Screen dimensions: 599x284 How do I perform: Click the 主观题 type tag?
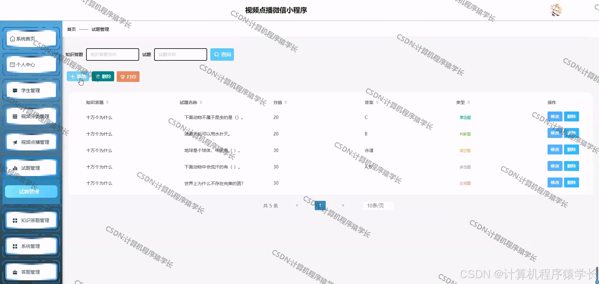pyautogui.click(x=465, y=183)
